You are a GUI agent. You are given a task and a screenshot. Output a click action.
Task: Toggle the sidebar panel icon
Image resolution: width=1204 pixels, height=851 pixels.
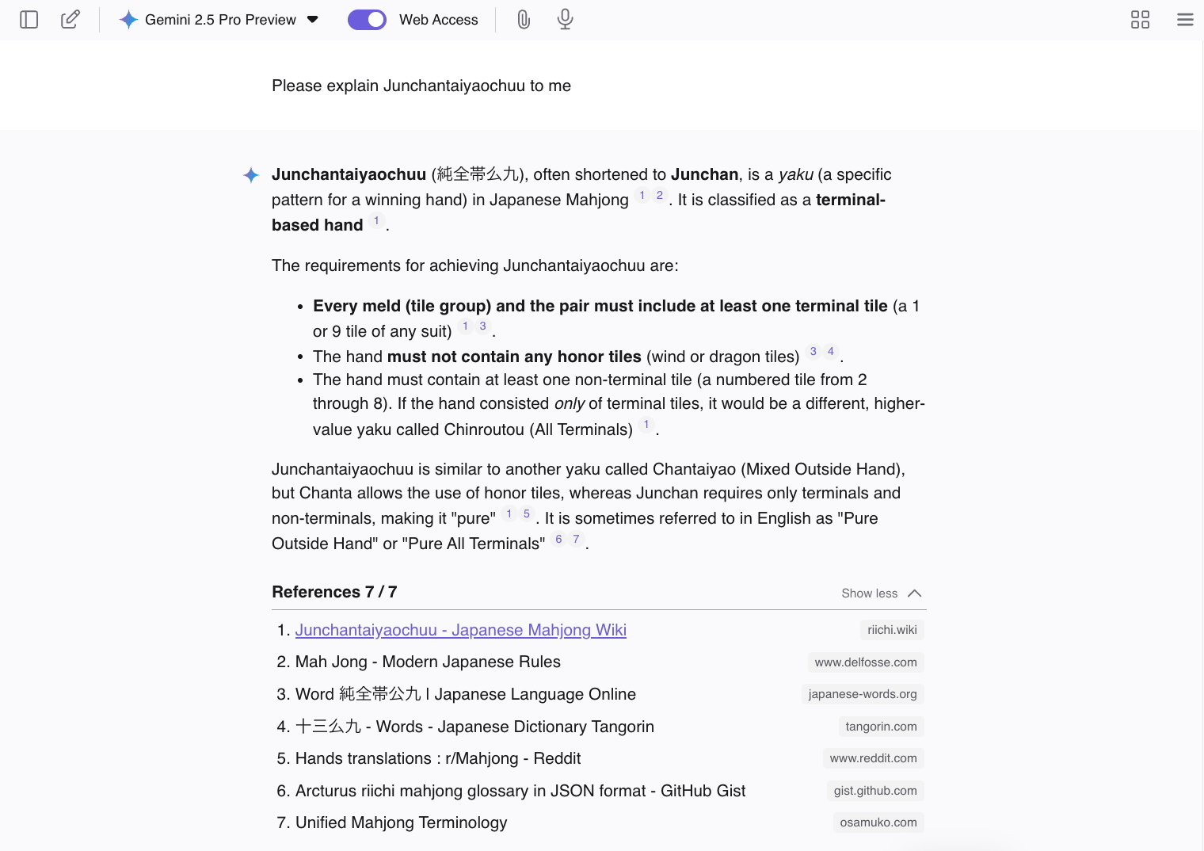[x=29, y=20]
